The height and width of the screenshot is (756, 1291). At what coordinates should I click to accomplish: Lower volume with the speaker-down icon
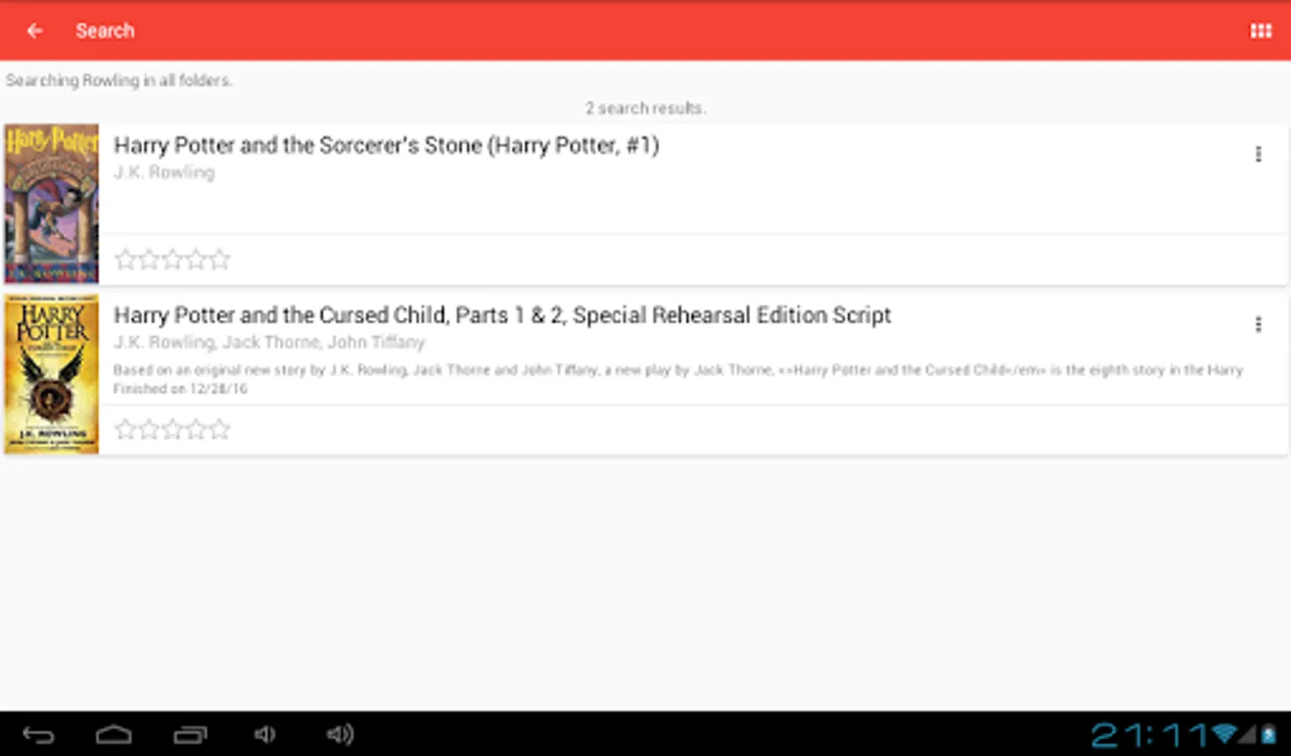(264, 735)
